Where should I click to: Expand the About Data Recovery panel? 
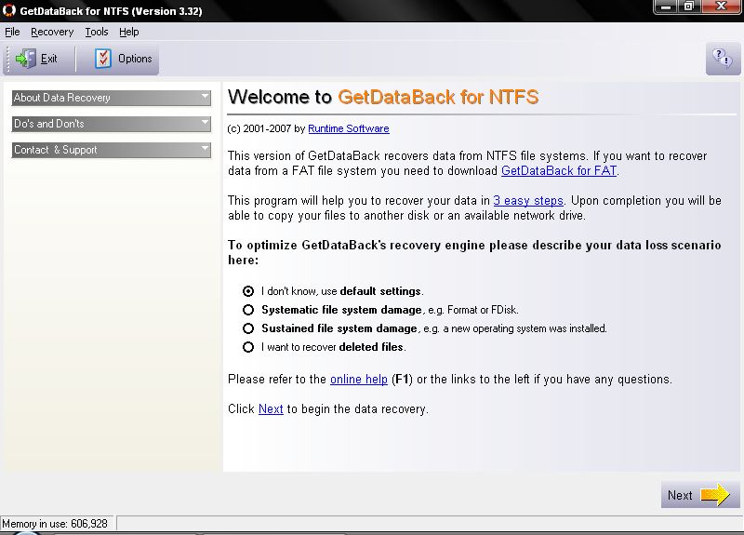point(111,98)
